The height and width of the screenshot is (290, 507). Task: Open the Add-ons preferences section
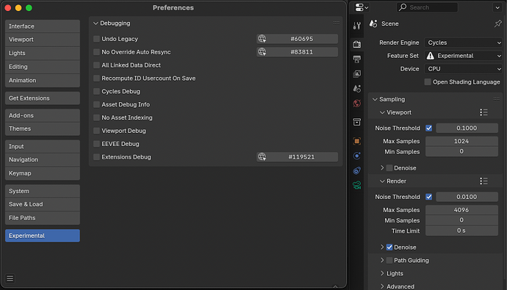43,115
